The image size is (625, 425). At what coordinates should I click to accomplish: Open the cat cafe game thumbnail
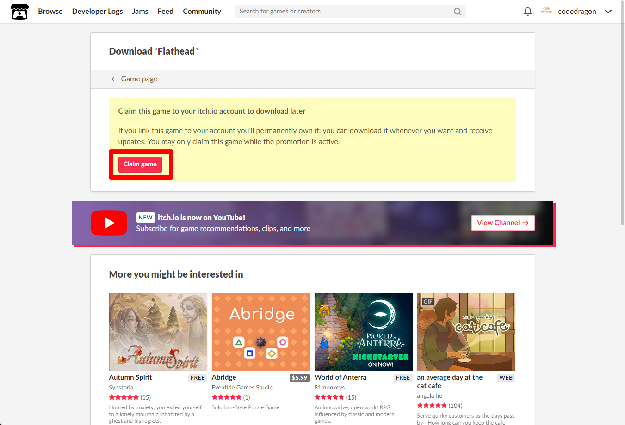click(466, 332)
